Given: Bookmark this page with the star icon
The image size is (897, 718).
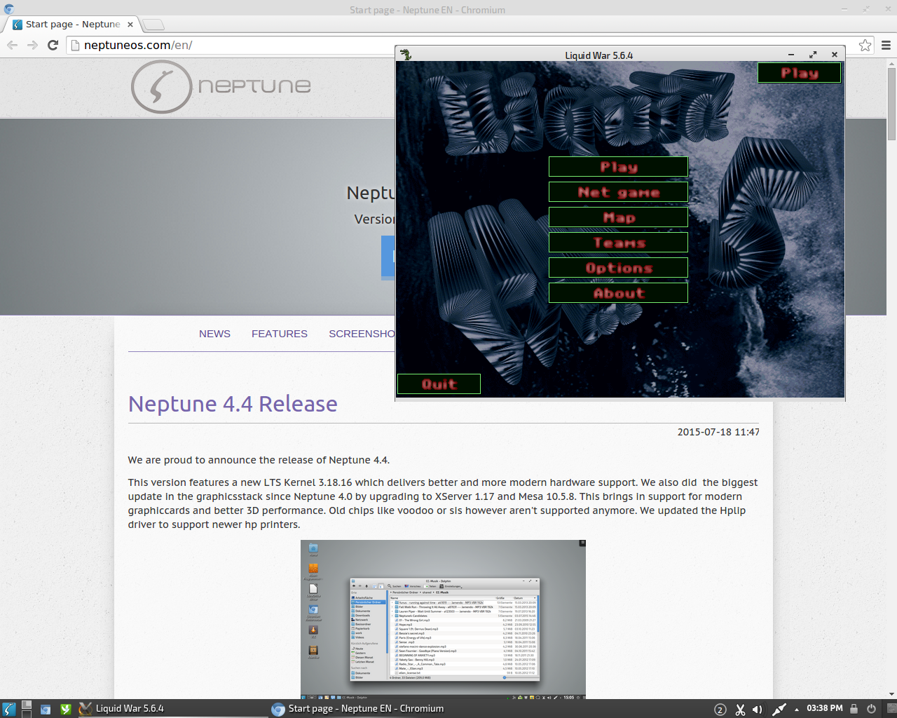Looking at the screenshot, I should pyautogui.click(x=865, y=45).
